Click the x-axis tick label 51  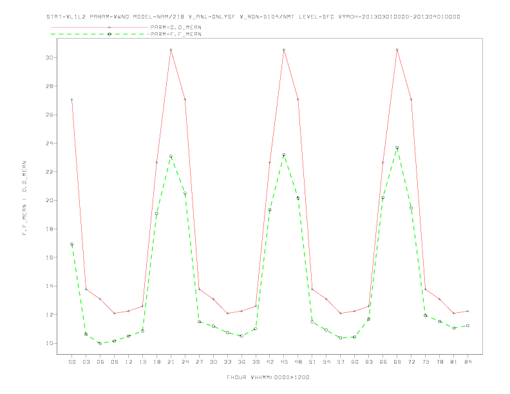[x=312, y=362]
